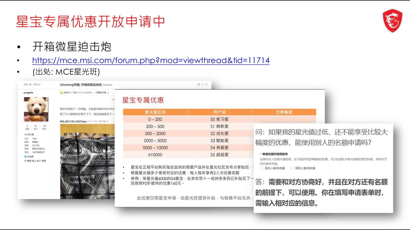Open the motherboard packaging photo in post

[87, 162]
